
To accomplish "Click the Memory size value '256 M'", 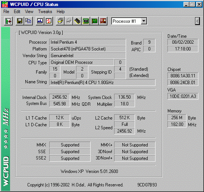I will point(177,118).
